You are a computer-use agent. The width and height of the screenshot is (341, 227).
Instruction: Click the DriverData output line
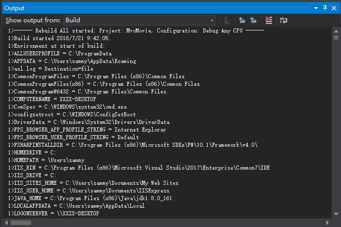[x=89, y=122]
